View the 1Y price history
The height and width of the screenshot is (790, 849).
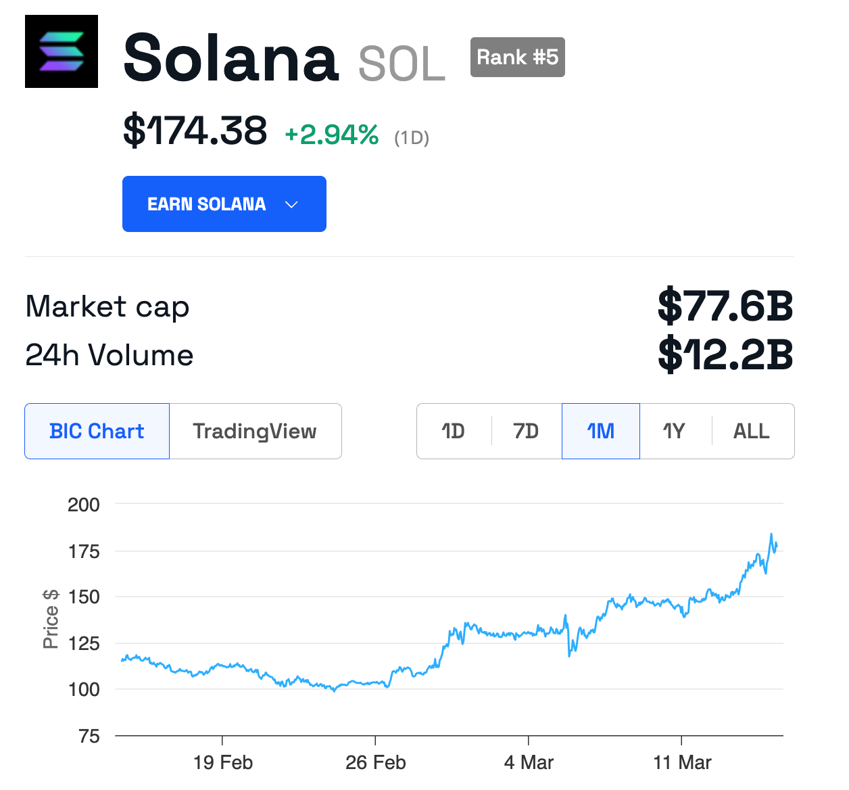point(674,431)
